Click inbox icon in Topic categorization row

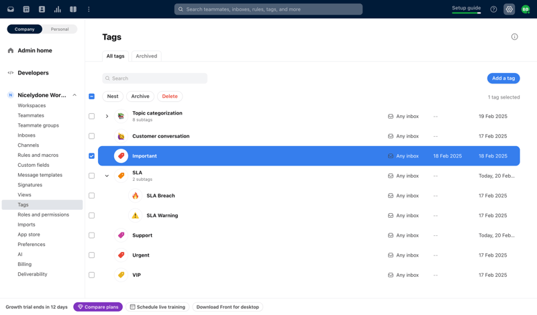391,117
